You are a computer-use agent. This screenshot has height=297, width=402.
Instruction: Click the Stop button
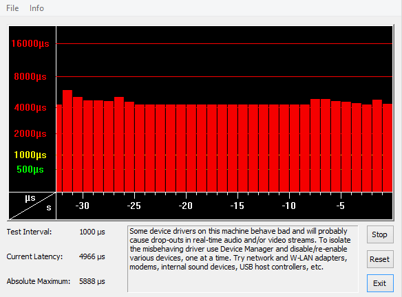(380, 234)
